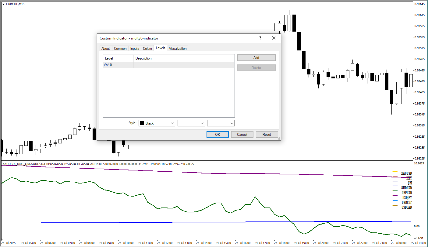Confirm with the OK button
The width and height of the screenshot is (428, 247).
(217, 135)
